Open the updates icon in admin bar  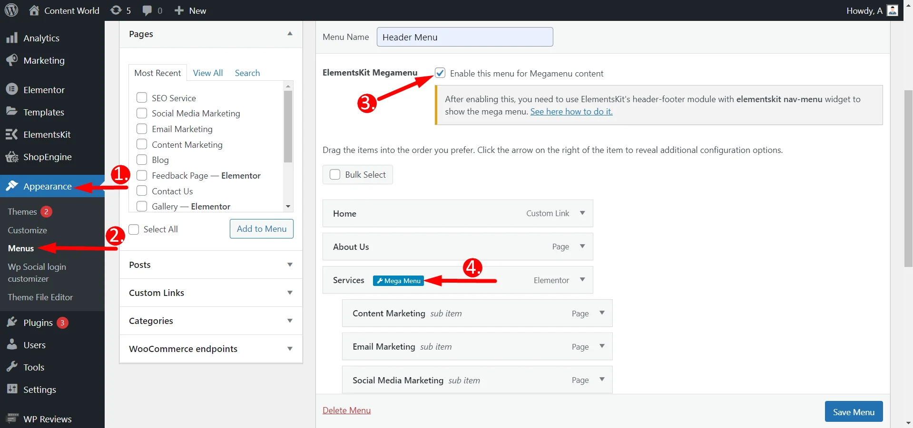coord(116,10)
